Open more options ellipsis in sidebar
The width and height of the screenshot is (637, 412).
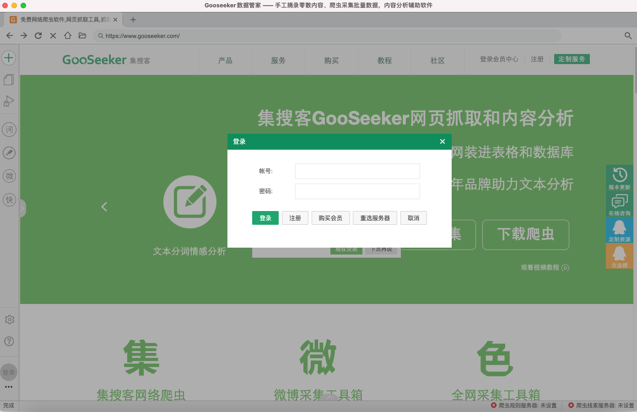(9, 387)
